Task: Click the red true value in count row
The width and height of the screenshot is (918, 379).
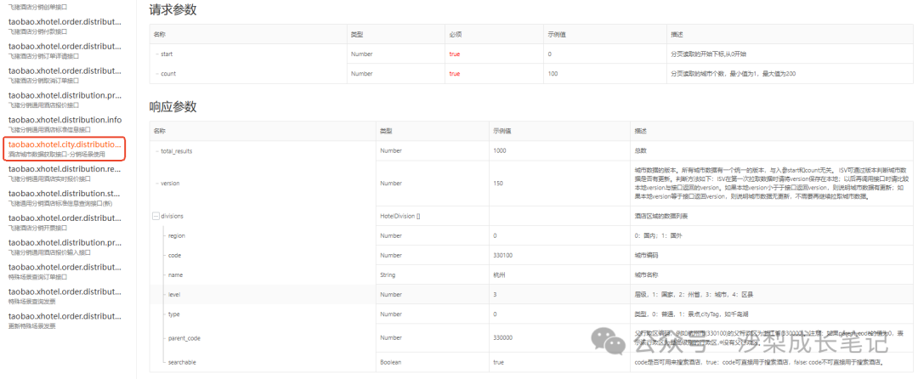Action: point(454,74)
